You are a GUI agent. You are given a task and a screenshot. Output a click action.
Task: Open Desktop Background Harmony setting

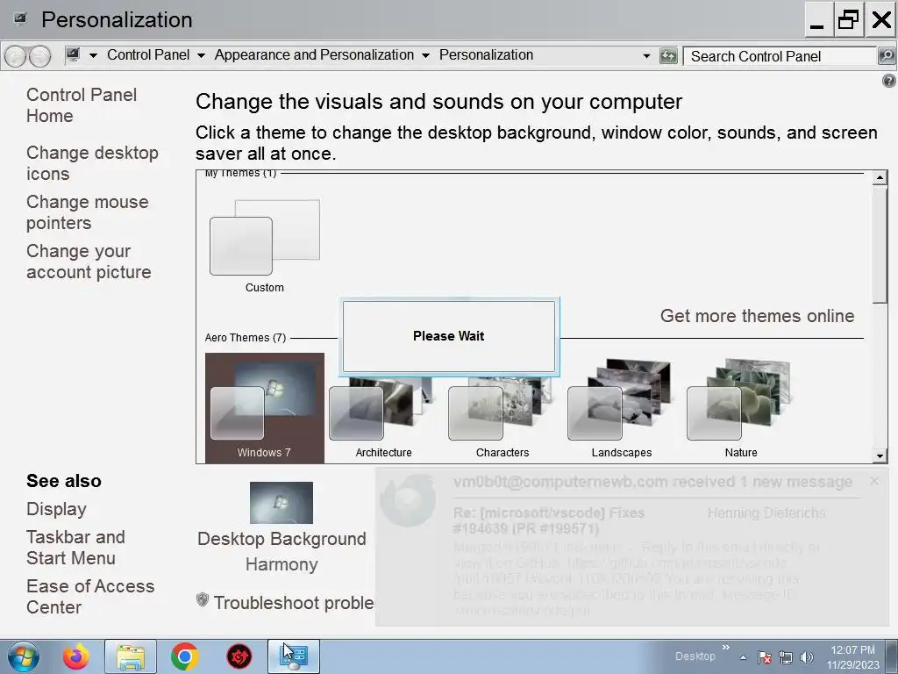click(x=282, y=527)
